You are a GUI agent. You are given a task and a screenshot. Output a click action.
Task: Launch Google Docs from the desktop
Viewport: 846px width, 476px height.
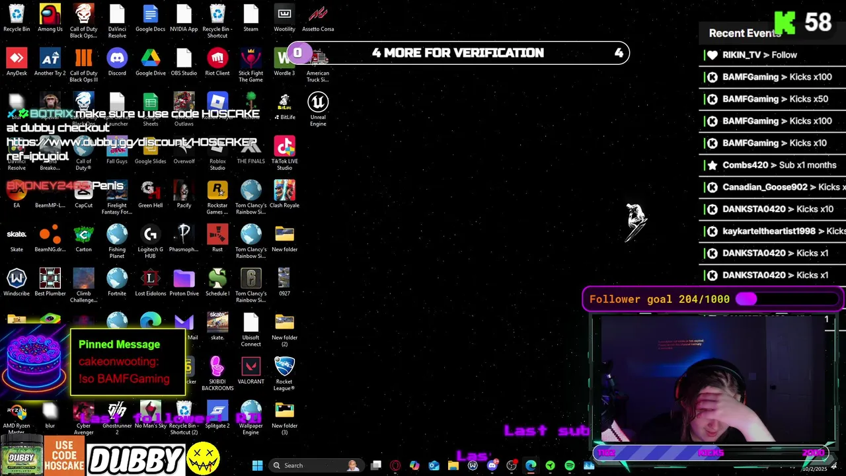[150, 18]
